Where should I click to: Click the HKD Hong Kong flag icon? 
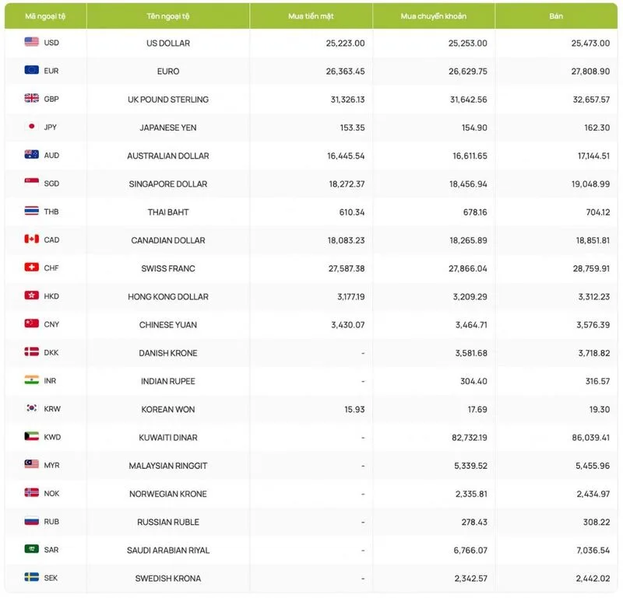[31, 296]
